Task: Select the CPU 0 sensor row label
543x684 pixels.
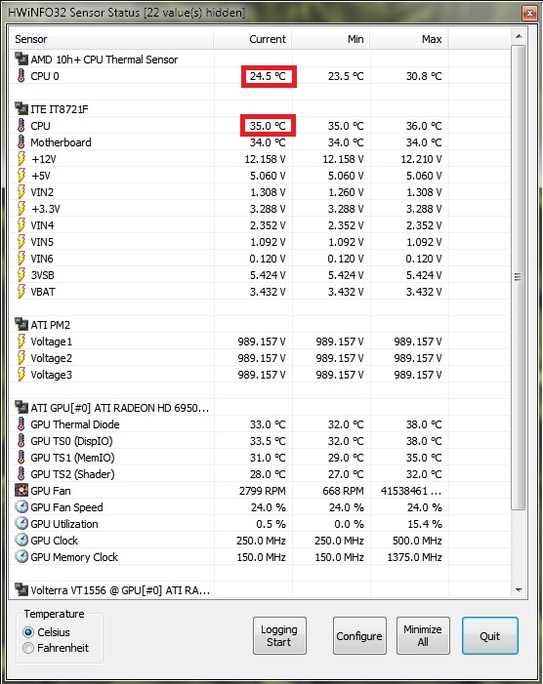Action: point(45,76)
